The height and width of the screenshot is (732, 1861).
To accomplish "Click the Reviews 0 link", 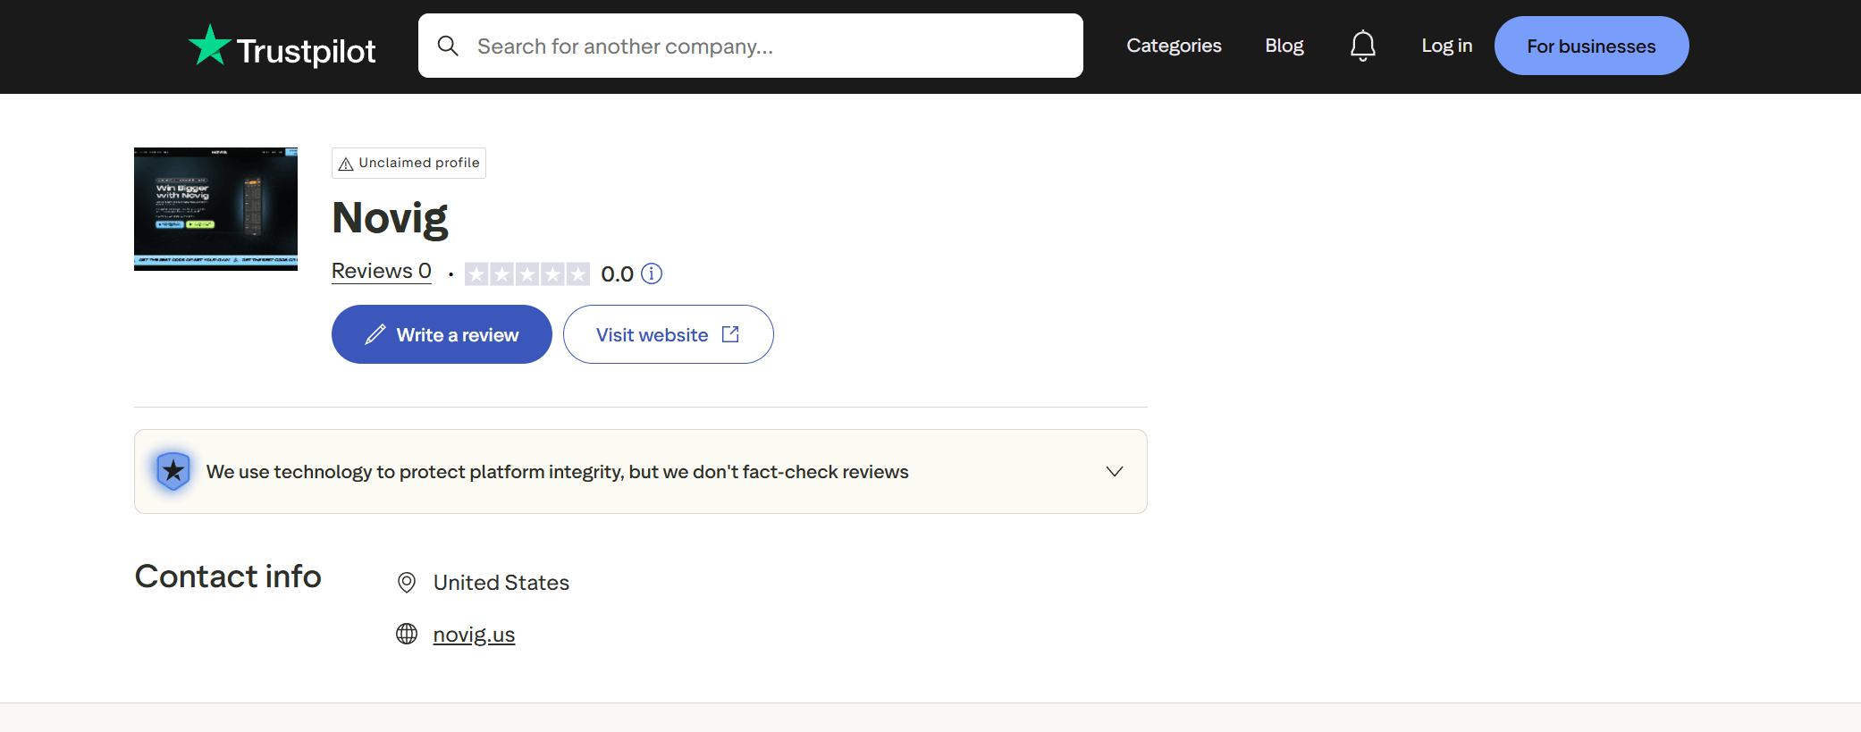I will 382,271.
